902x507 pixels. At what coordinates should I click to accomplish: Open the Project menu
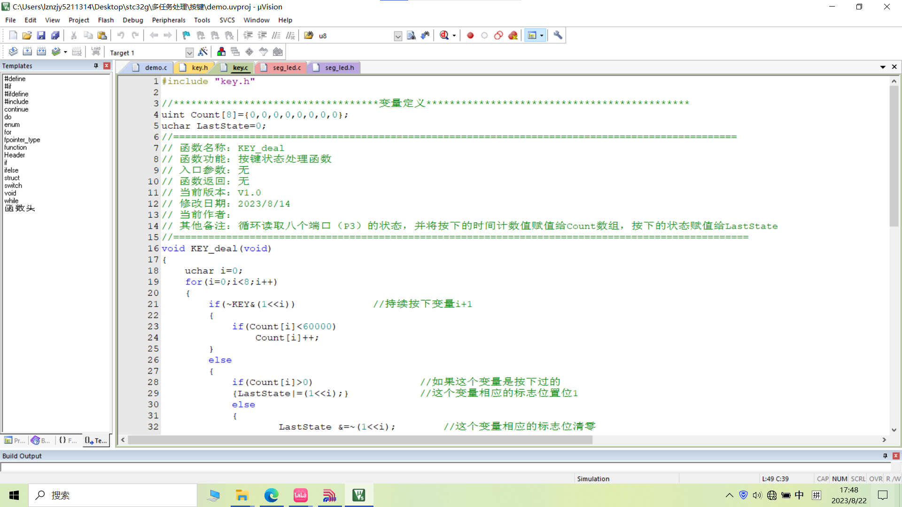(x=78, y=20)
